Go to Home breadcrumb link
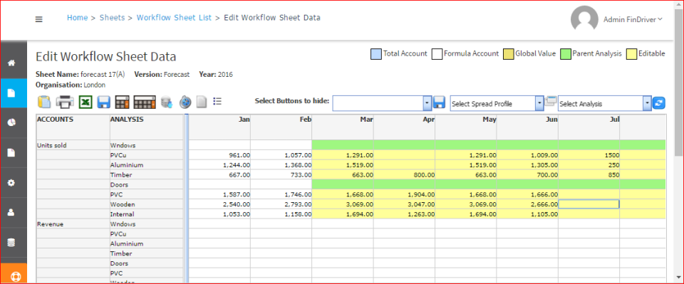 [77, 18]
